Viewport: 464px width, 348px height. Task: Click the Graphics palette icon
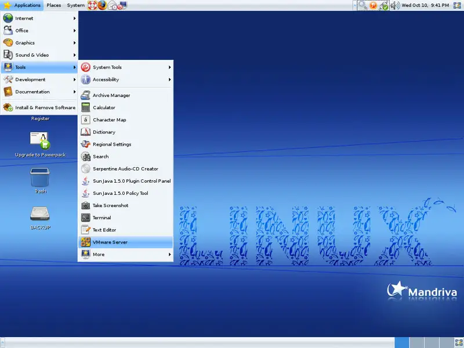[8, 42]
